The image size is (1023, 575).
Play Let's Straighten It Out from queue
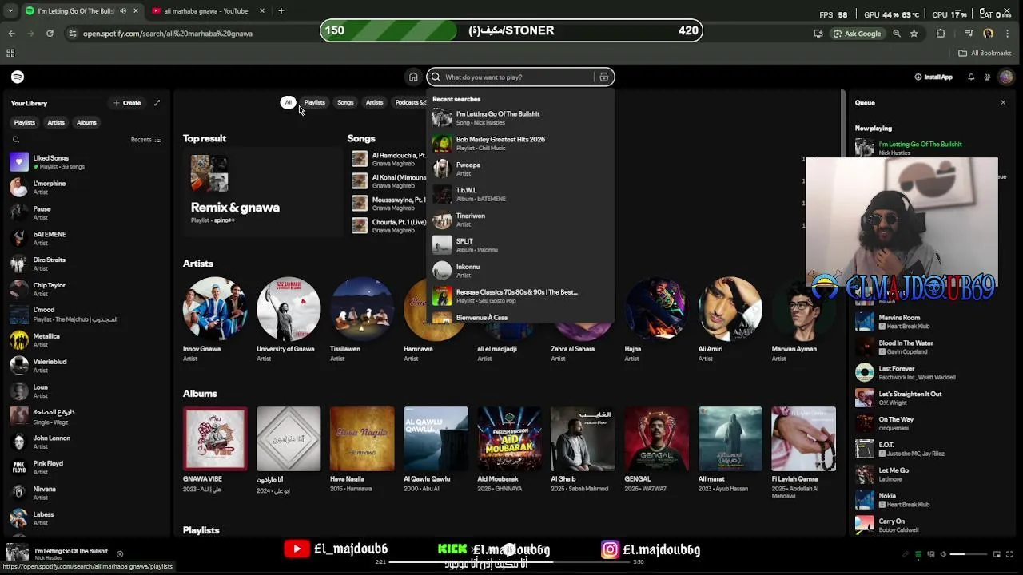pos(926,398)
